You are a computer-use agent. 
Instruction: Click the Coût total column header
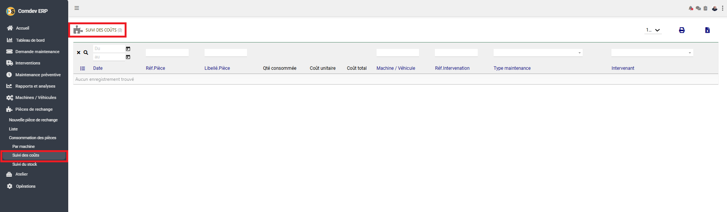[357, 68]
